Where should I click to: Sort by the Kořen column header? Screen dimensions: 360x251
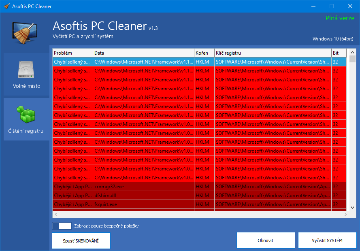pyautogui.click(x=204, y=53)
